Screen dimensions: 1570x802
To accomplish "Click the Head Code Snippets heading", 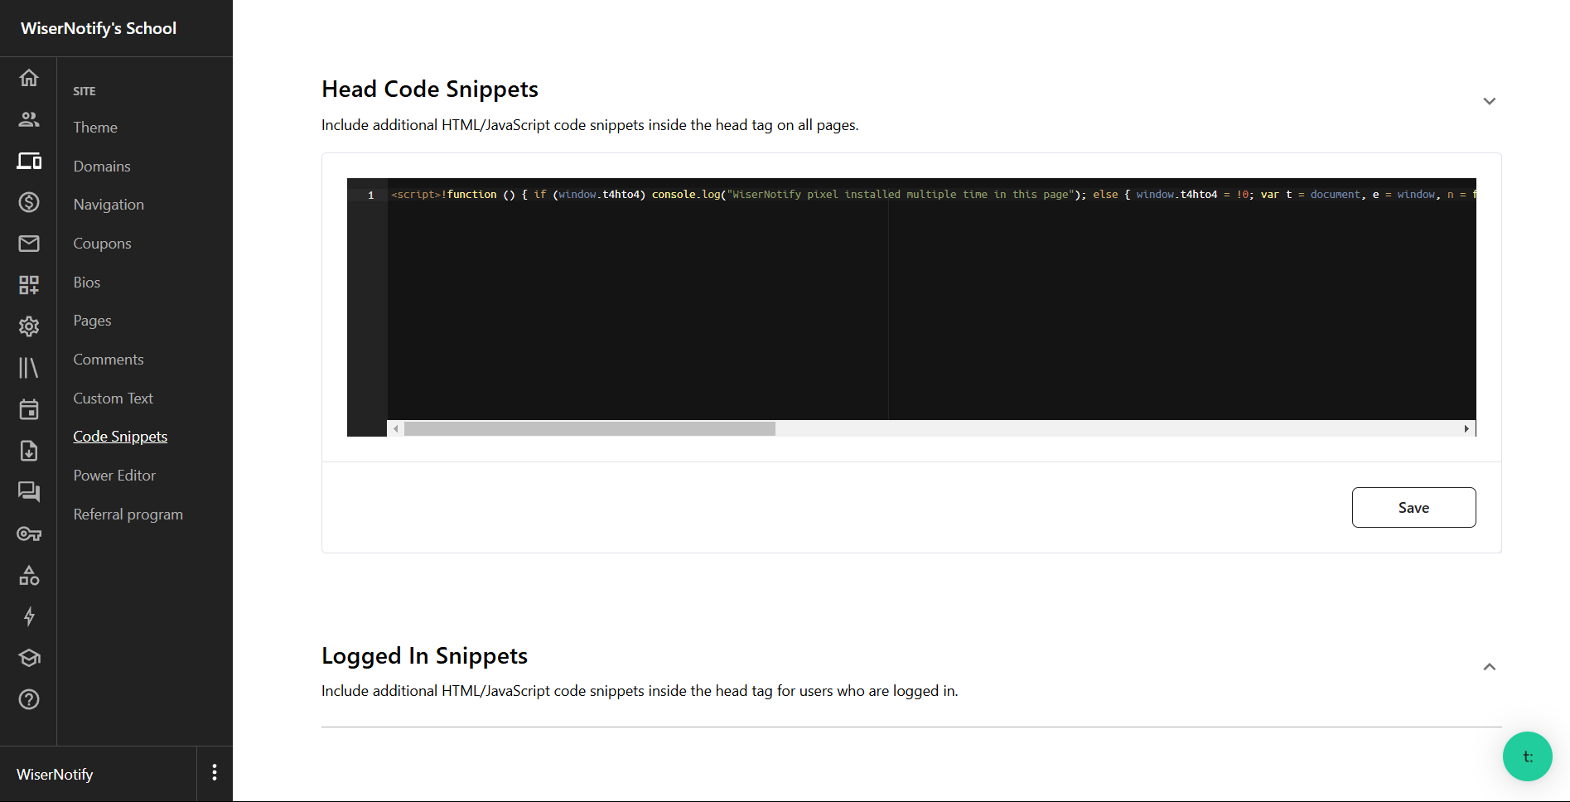I will click(x=430, y=89).
